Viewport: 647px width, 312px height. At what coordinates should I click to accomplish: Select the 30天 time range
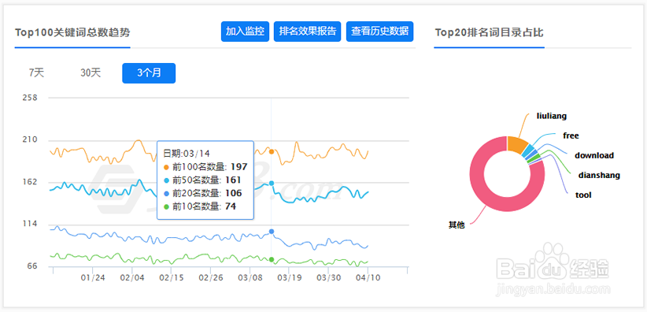[91, 73]
